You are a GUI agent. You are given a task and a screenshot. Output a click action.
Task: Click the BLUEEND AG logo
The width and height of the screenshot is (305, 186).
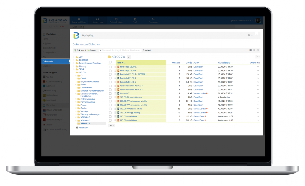pyautogui.click(x=55, y=20)
